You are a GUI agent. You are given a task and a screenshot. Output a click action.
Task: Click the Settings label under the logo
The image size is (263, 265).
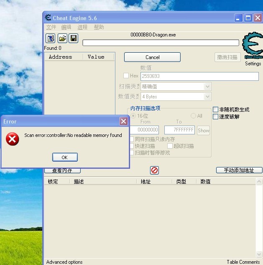(253, 64)
